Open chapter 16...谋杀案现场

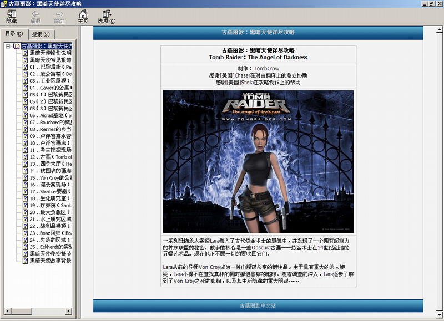click(51, 185)
